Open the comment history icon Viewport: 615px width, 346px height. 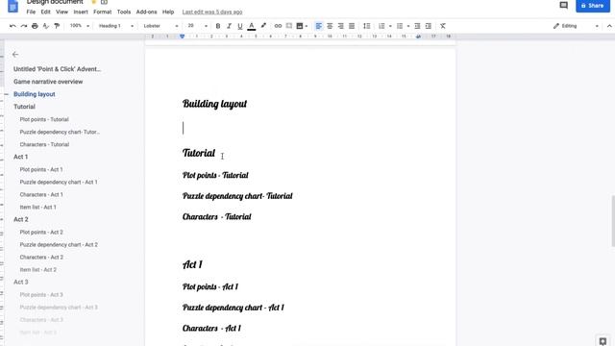[x=564, y=5]
